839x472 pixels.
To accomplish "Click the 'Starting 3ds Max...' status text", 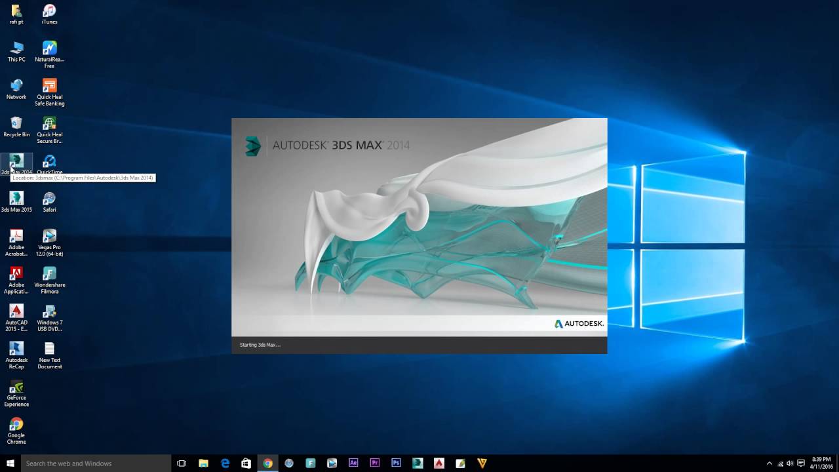I will [x=260, y=345].
